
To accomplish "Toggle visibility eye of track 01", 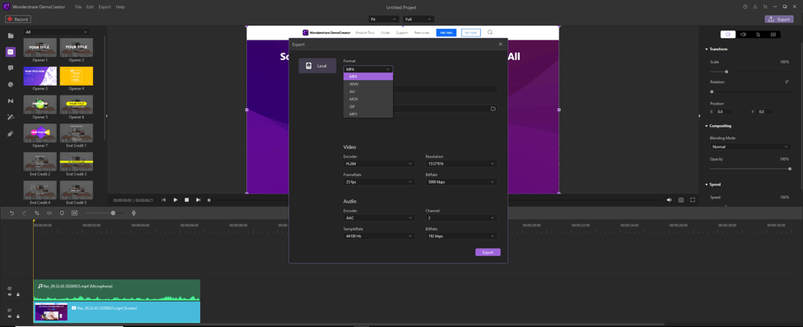I will pyautogui.click(x=9, y=316).
